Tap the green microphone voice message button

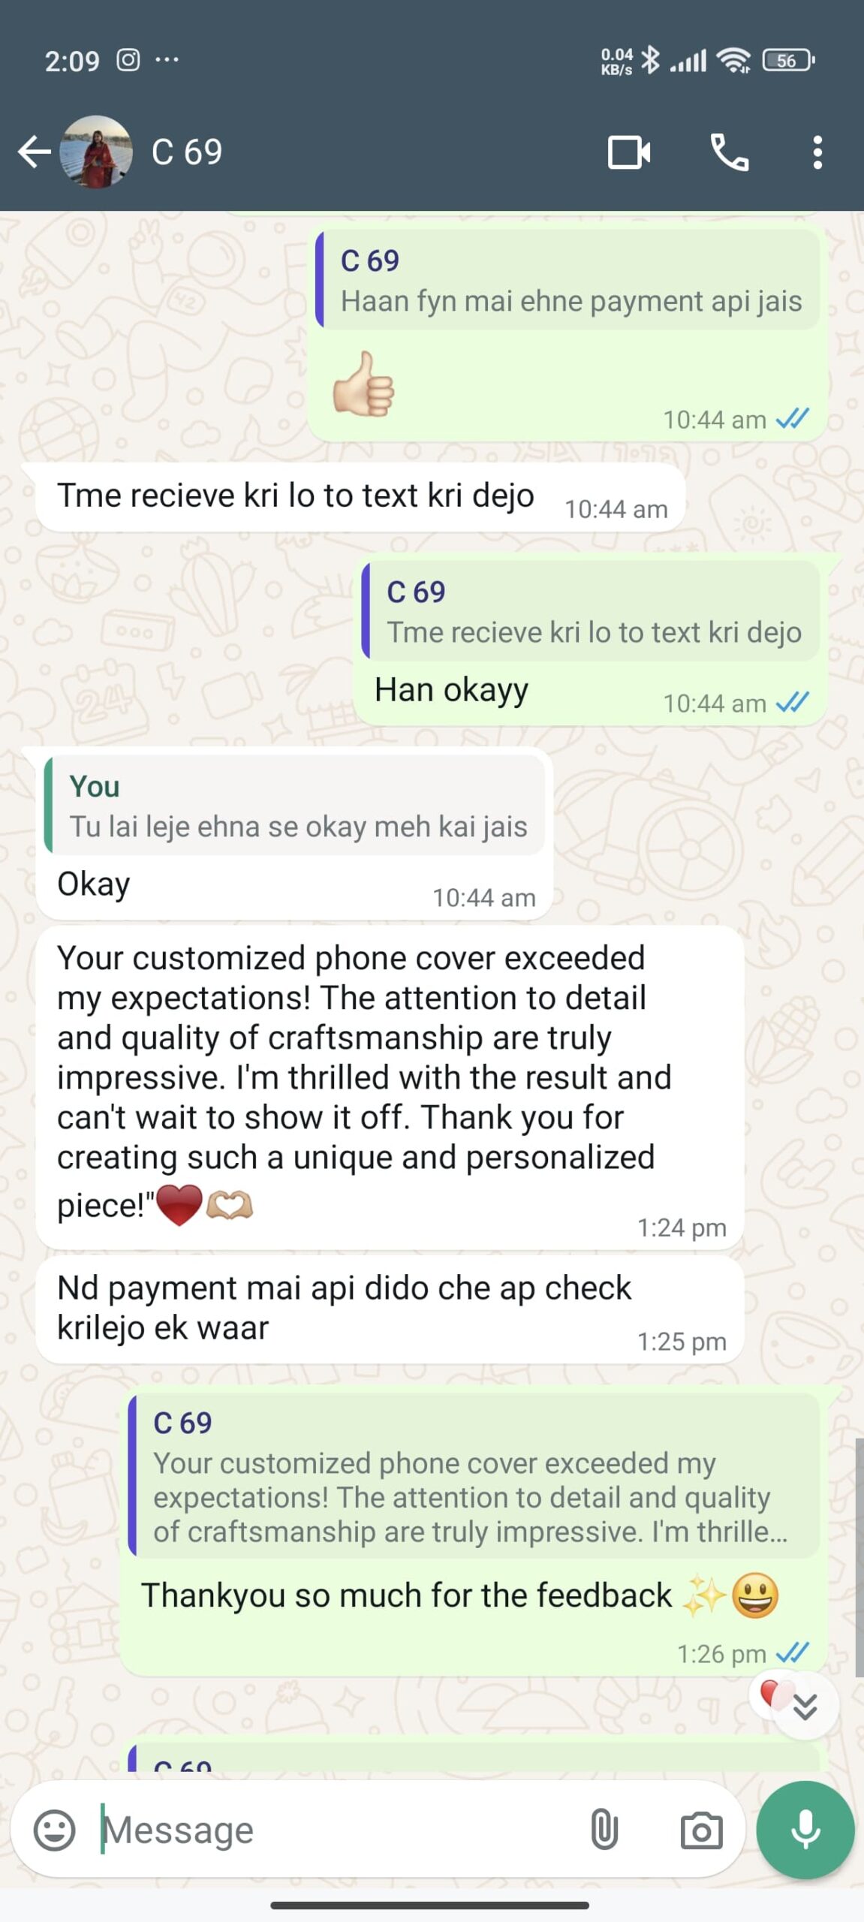pos(805,1829)
